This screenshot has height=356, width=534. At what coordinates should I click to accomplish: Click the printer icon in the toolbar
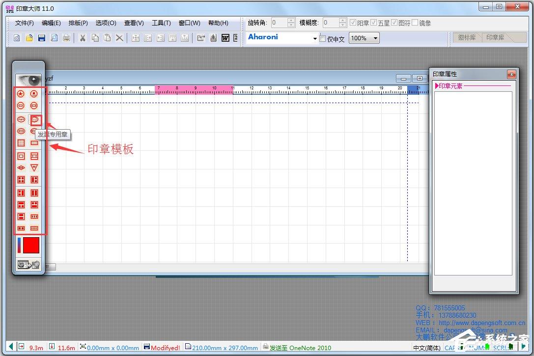tap(66, 38)
